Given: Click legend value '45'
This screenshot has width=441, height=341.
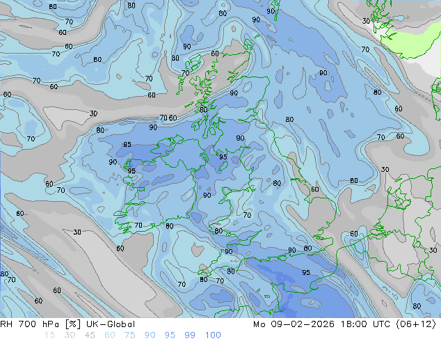Looking at the screenshot, I should 90,335.
